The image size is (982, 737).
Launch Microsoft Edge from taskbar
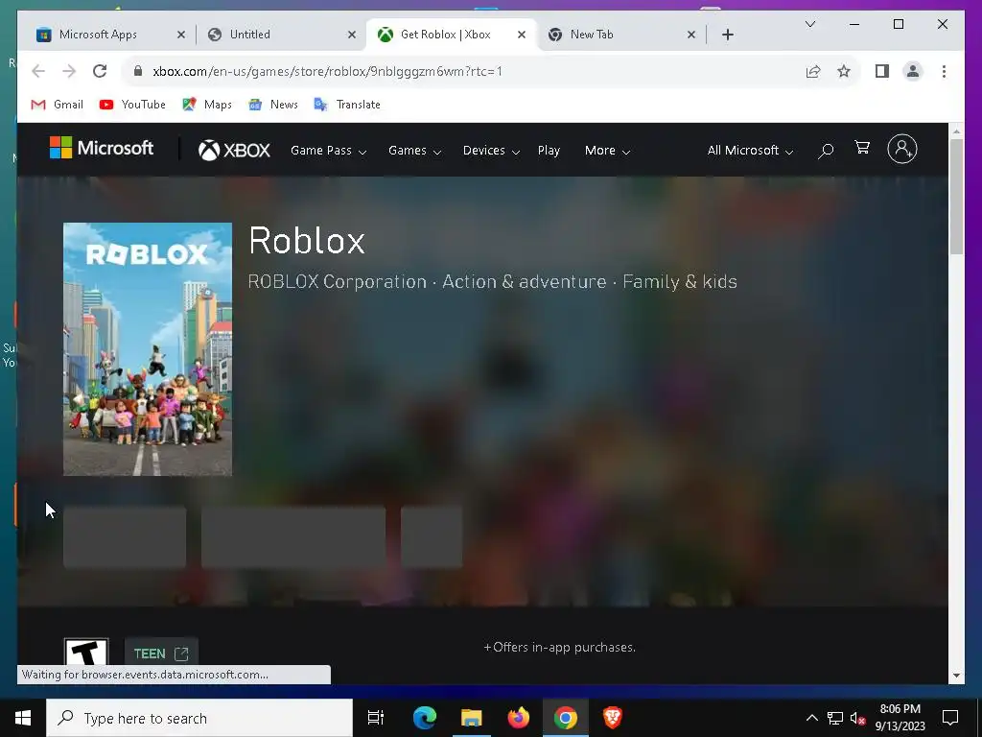[x=424, y=718]
